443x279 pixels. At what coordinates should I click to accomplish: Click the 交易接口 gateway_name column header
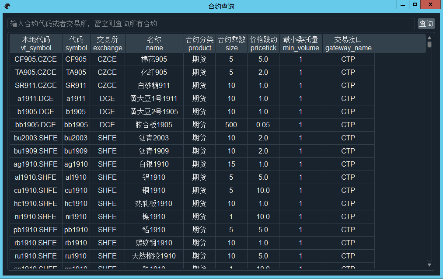click(348, 44)
